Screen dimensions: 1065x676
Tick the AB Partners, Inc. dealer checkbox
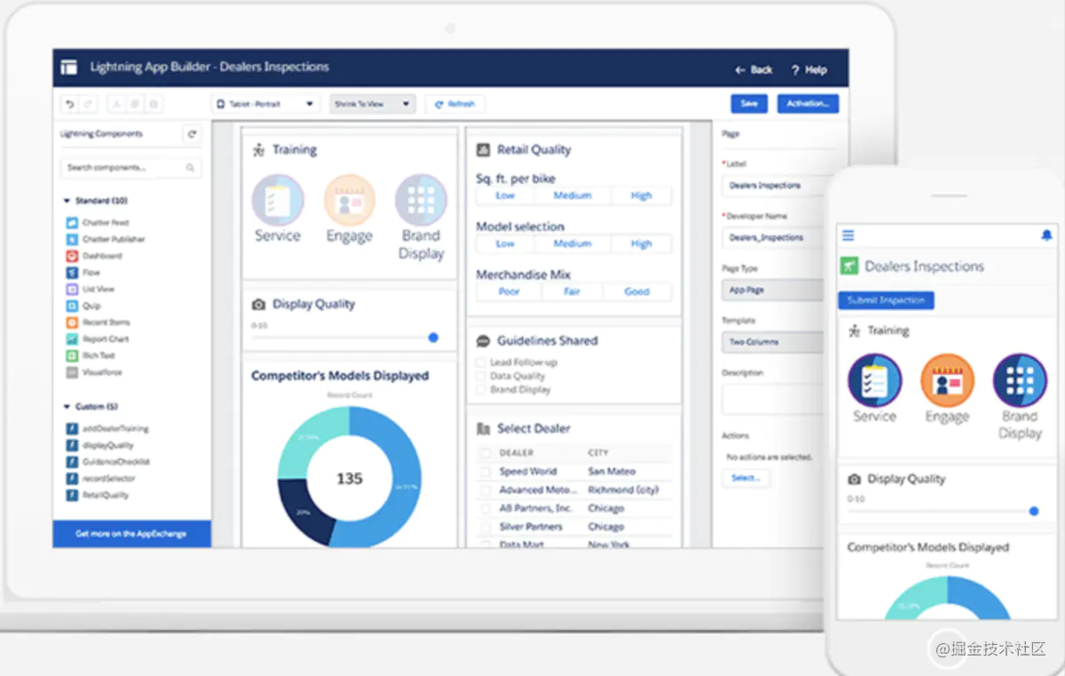[x=485, y=508]
